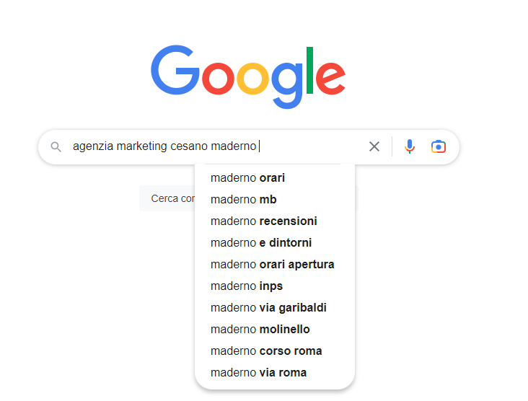Image resolution: width=528 pixels, height=401 pixels.
Task: Select "maderno e dintorni" from the suggestions
Action: [x=261, y=242]
